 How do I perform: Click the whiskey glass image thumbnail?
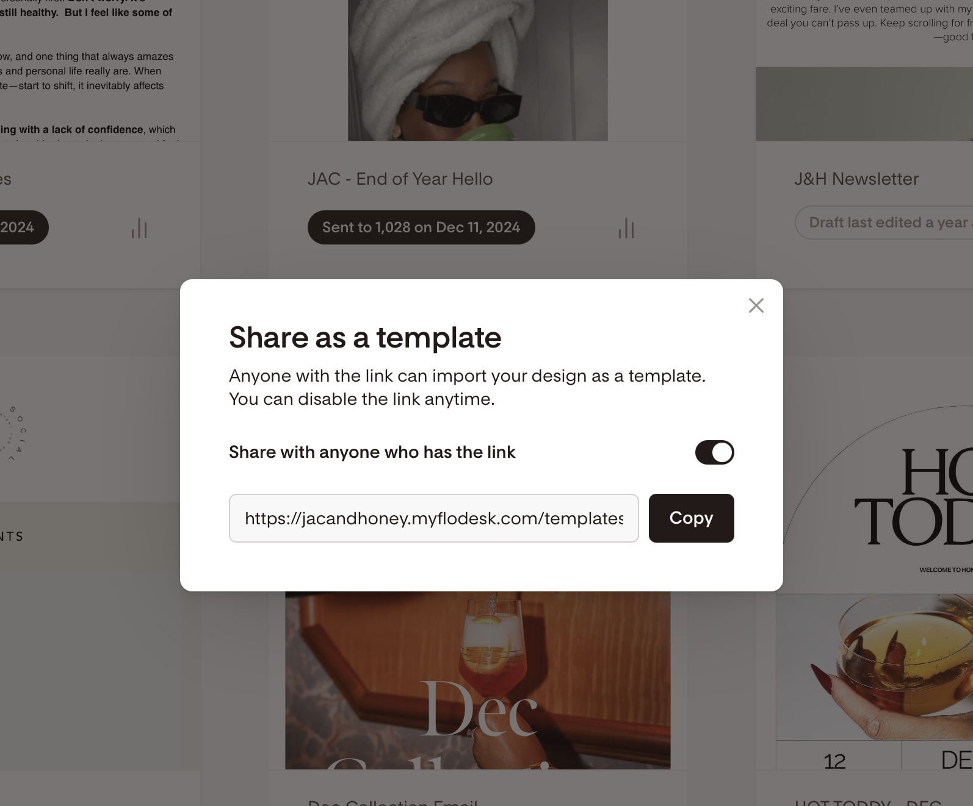tap(874, 666)
